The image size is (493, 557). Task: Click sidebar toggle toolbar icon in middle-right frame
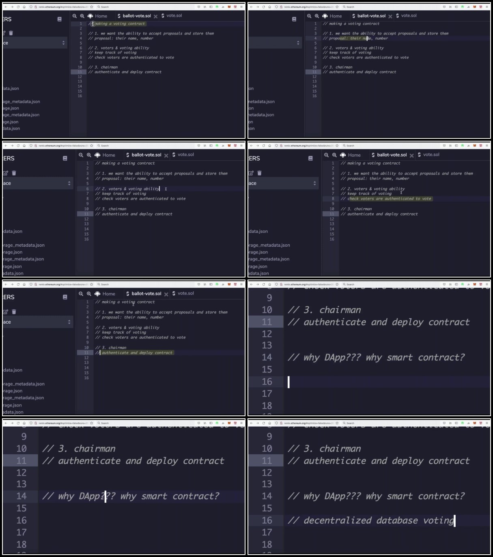pos(456,146)
